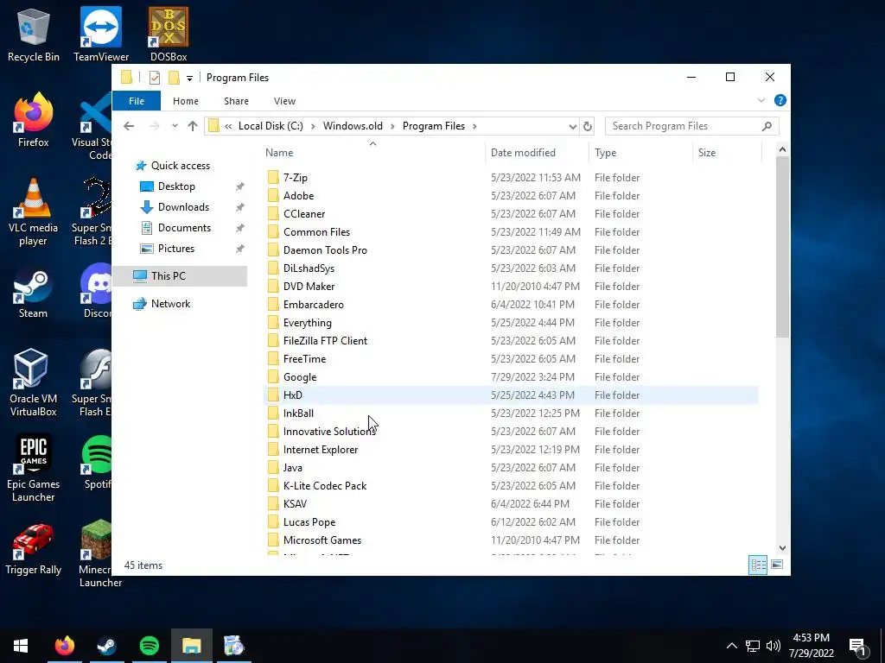The width and height of the screenshot is (885, 663).
Task: Click New folder quick access toolbar icon
Action: (x=175, y=77)
